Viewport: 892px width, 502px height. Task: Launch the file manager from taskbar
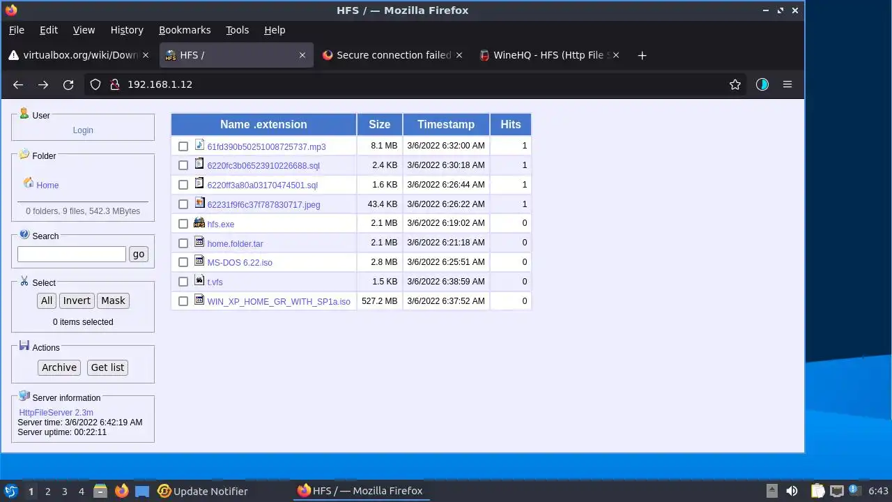tap(100, 491)
